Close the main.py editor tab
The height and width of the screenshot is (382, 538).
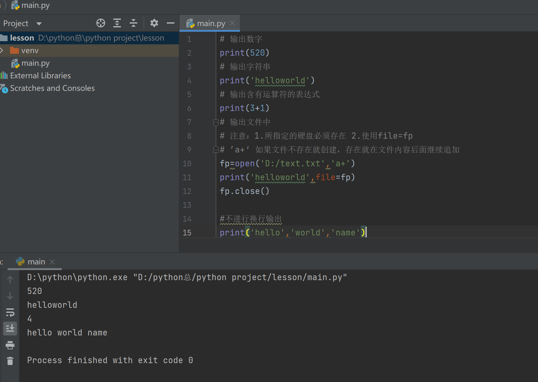232,23
